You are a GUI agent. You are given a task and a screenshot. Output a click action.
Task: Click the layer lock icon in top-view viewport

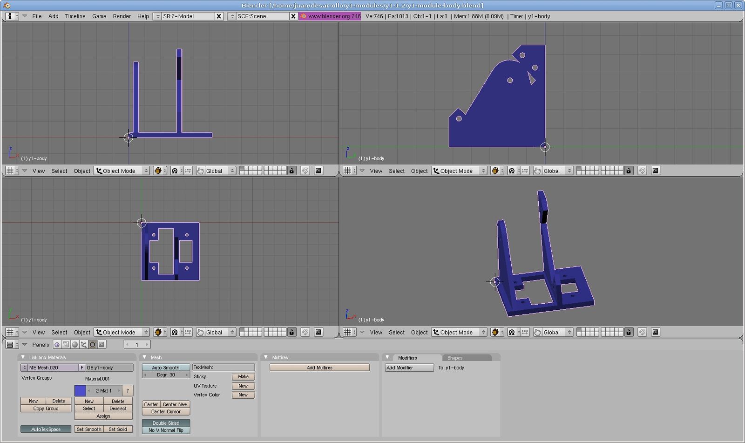pyautogui.click(x=291, y=332)
